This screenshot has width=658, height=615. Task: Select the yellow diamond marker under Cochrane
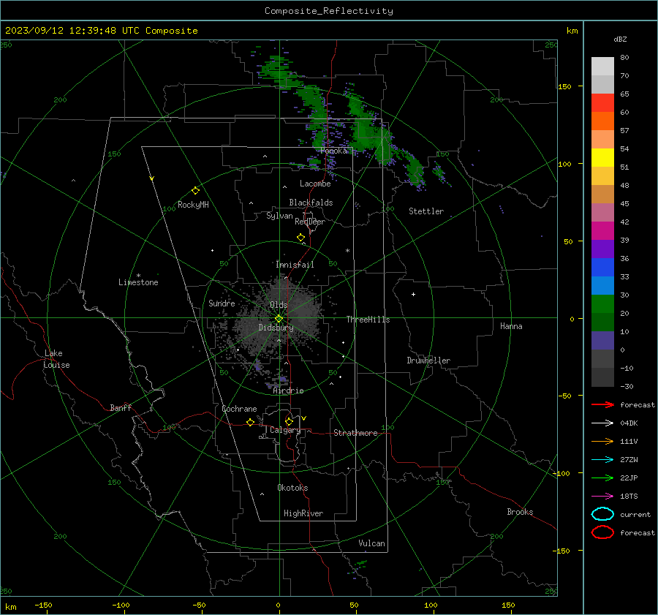(x=250, y=423)
